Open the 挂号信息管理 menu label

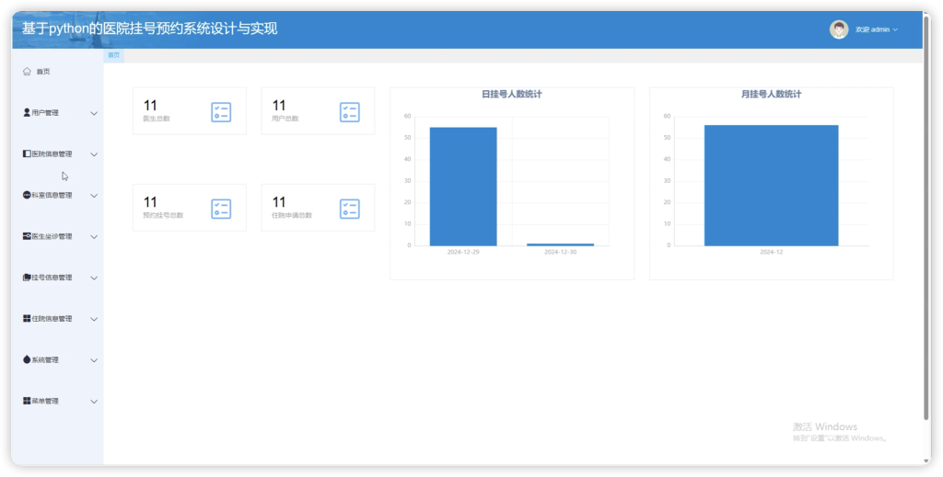click(x=52, y=278)
